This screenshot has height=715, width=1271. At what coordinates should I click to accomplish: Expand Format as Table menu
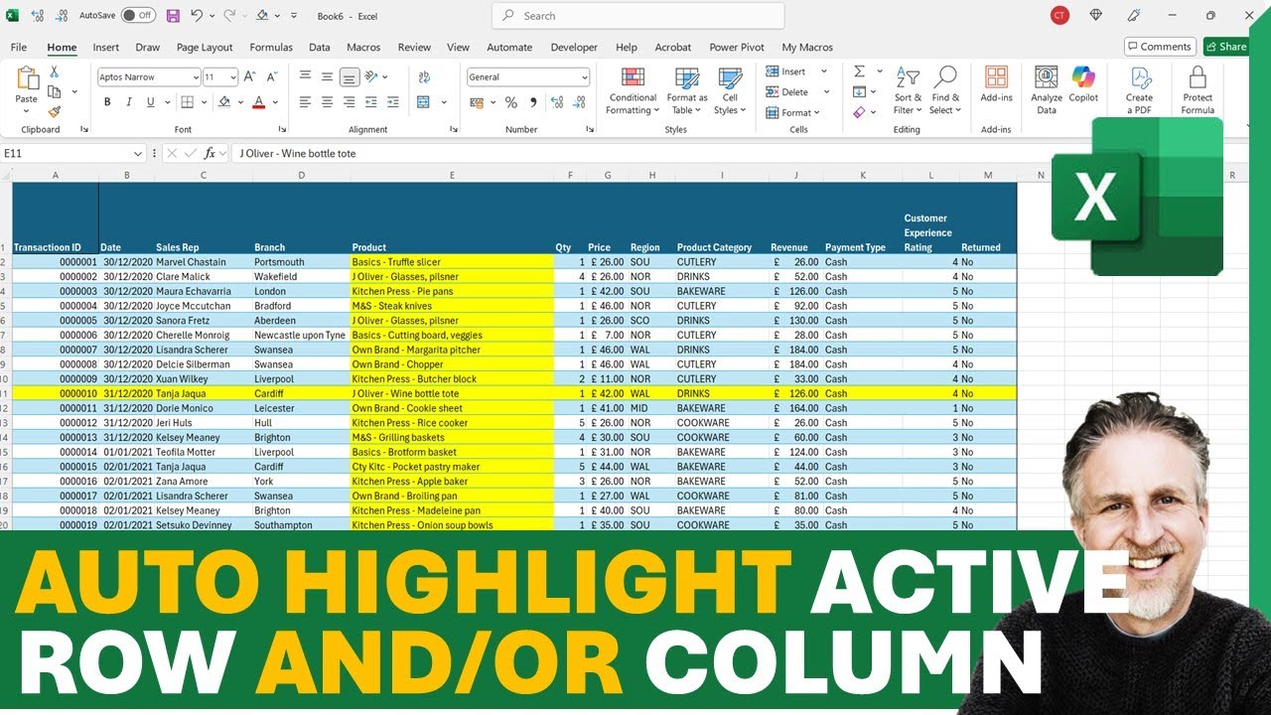point(687,89)
